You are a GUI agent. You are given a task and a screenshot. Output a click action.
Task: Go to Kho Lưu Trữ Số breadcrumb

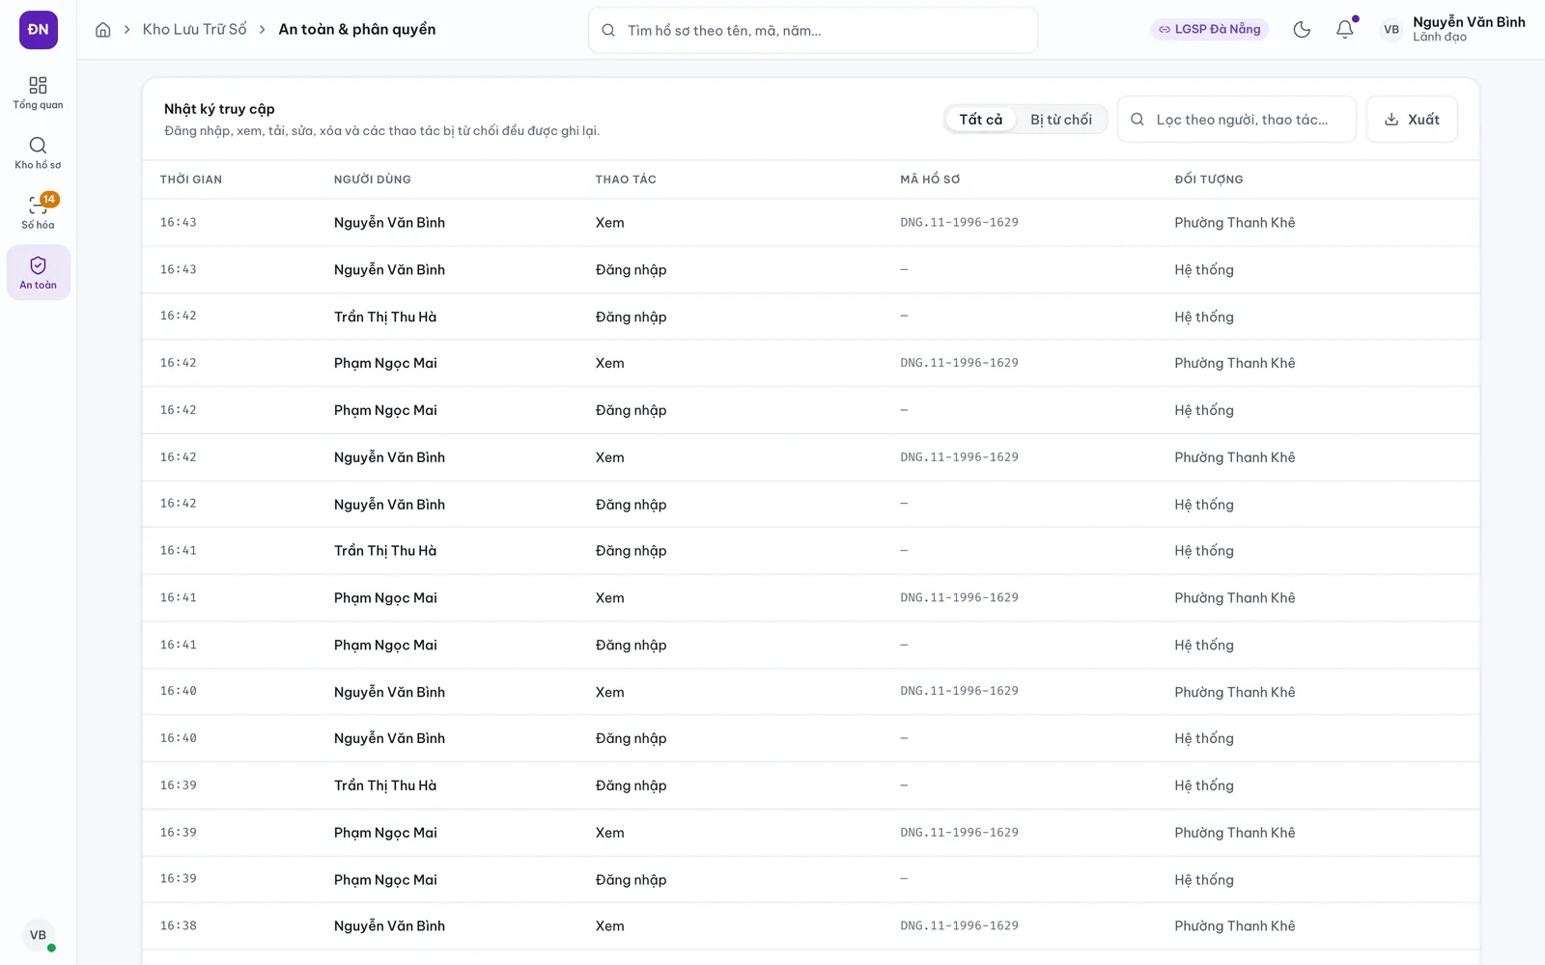(x=194, y=30)
